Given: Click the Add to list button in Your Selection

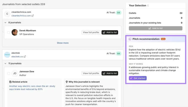Looking at the screenshot, I should [x=155, y=28].
